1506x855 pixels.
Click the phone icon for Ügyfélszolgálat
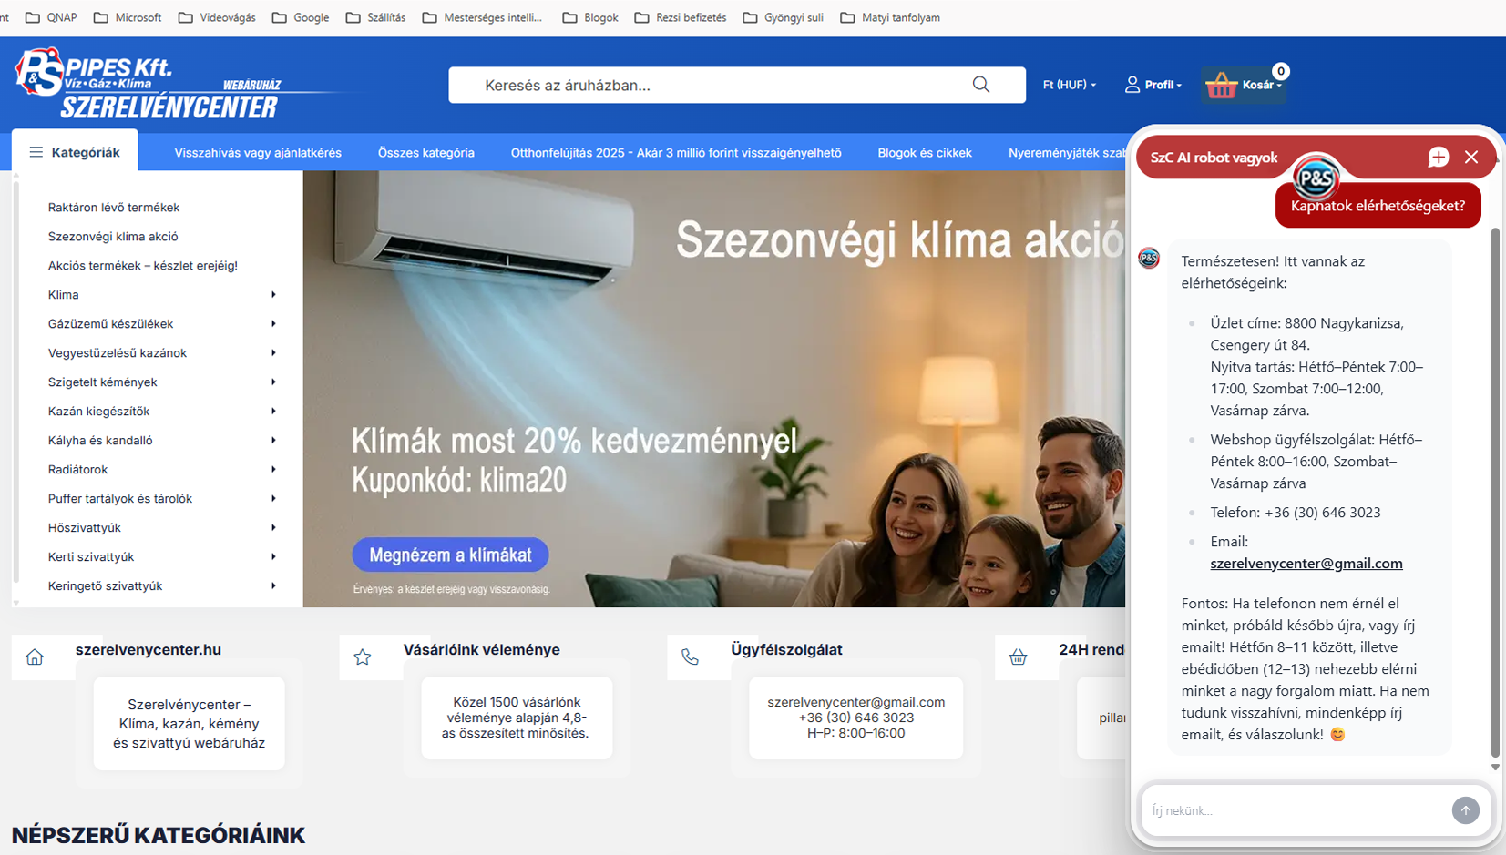coord(690,657)
